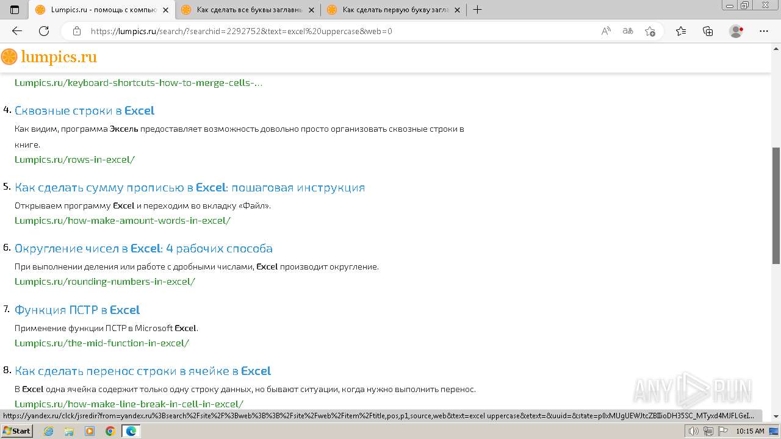The height and width of the screenshot is (439, 781).
Task: Click the browser Back arrow
Action: click(x=17, y=31)
